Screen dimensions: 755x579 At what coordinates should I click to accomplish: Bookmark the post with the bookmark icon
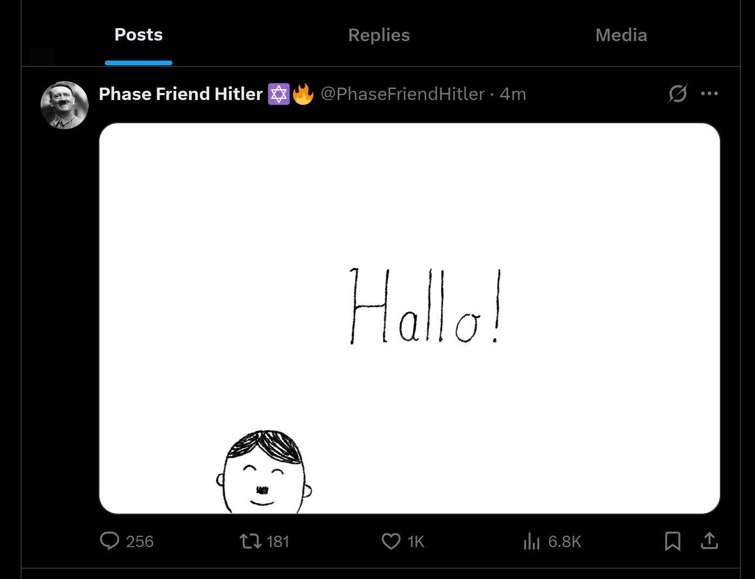672,541
